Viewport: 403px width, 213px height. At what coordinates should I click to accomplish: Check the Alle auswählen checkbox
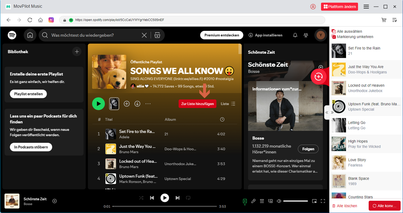(334, 31)
